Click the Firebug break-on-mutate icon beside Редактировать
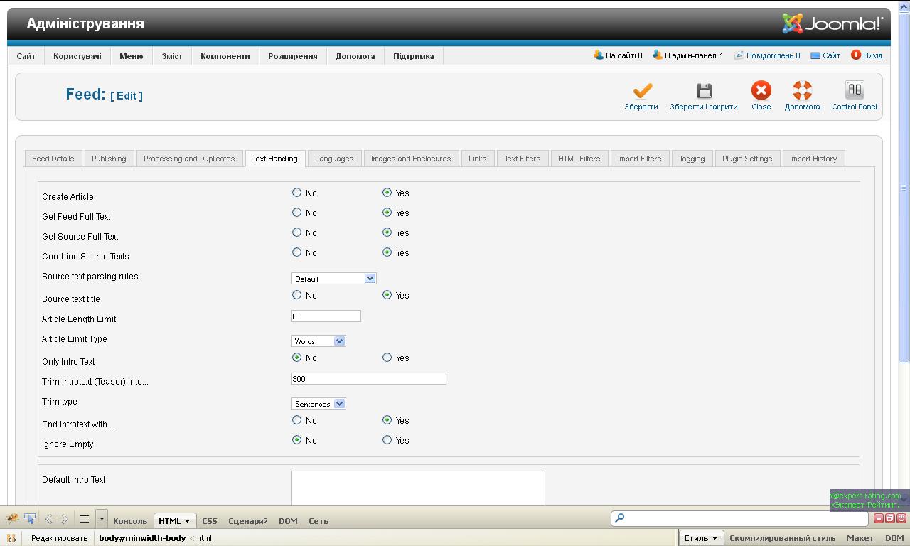The height and width of the screenshot is (546, 910). [x=11, y=538]
